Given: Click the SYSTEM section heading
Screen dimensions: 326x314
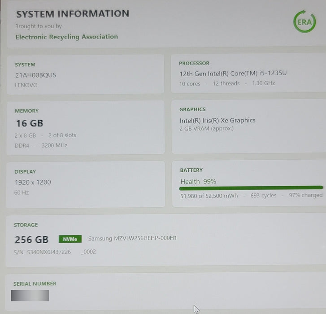Looking at the screenshot, I should pyautogui.click(x=25, y=65).
